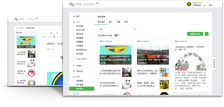Image resolution: width=224 pixels, height=107 pixels.
Task: Switch to card grid view icon
Action: pyautogui.click(x=116, y=35)
